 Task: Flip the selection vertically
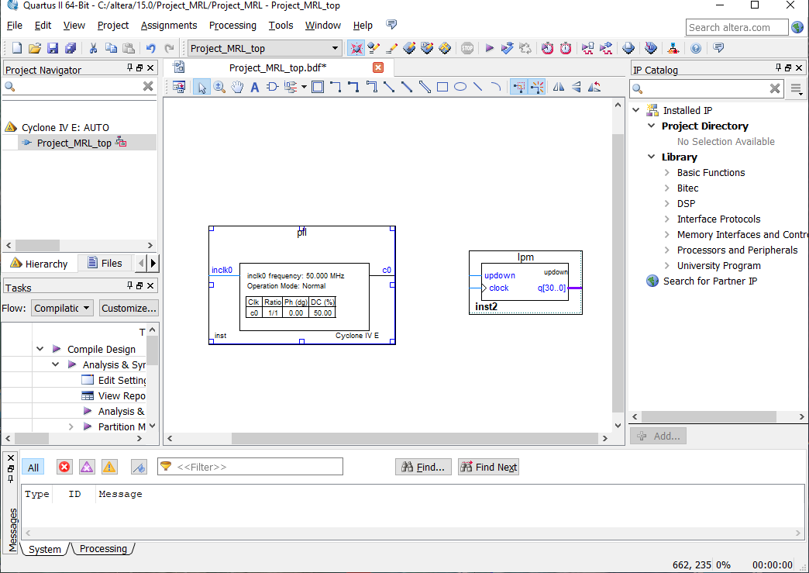577,87
